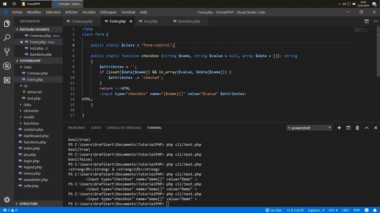
Task: Open the Aide menu
Action: 144,12
